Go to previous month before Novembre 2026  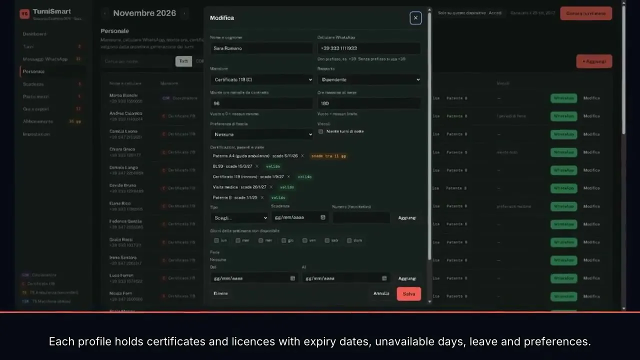click(105, 13)
